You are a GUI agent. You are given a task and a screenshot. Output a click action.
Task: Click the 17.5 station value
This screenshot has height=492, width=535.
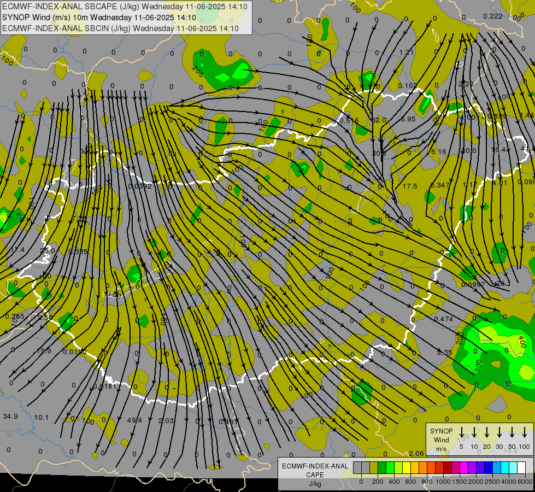click(x=410, y=186)
